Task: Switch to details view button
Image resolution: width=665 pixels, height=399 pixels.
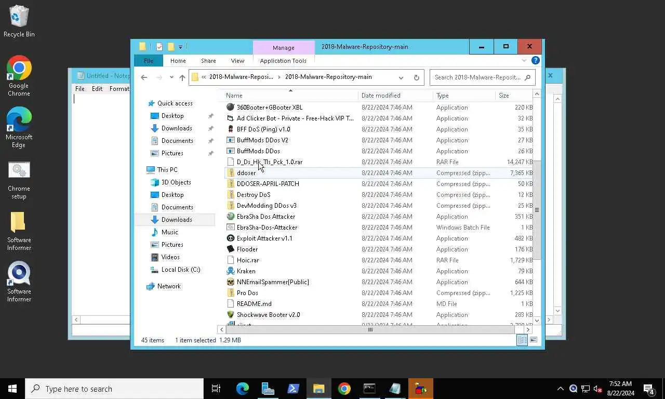Action: click(x=522, y=340)
